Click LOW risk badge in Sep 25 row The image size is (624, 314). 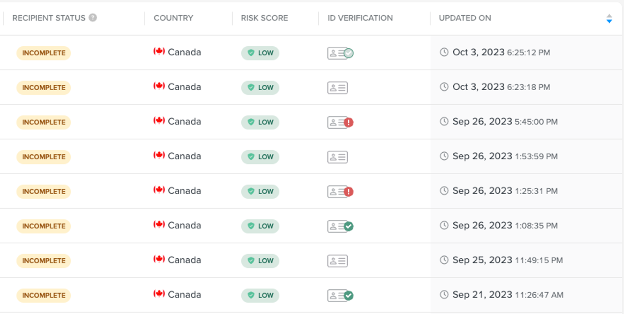click(260, 261)
